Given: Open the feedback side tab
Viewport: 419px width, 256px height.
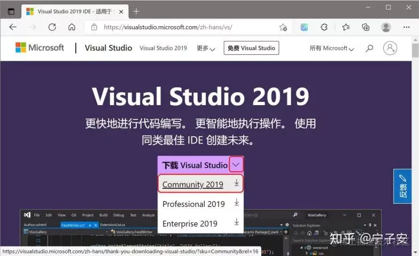Looking at the screenshot, I should (402, 186).
